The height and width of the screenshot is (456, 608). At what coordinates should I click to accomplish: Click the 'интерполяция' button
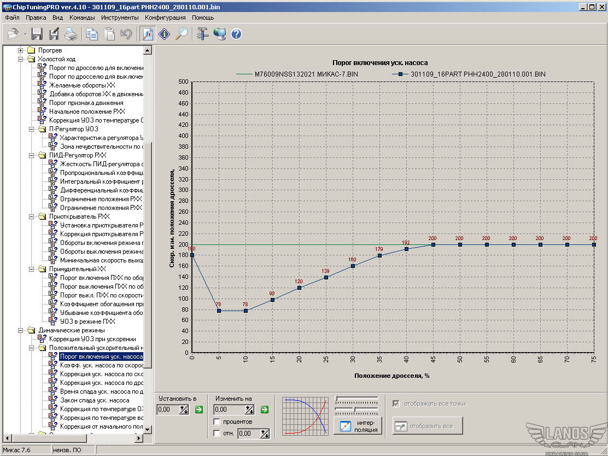[358, 426]
